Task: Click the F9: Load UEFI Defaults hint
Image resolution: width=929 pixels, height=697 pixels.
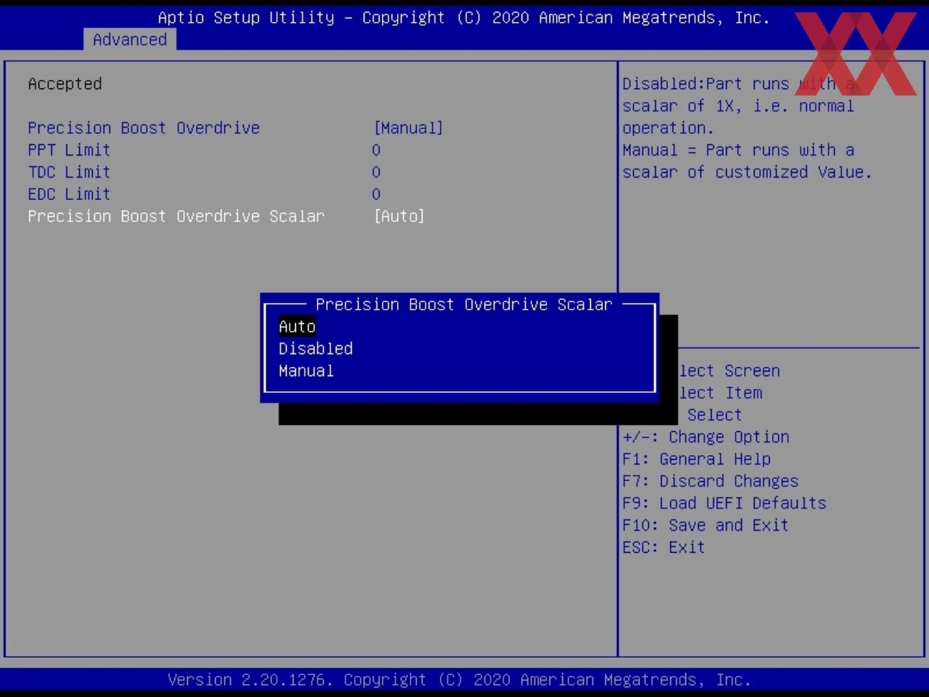Action: coord(724,503)
